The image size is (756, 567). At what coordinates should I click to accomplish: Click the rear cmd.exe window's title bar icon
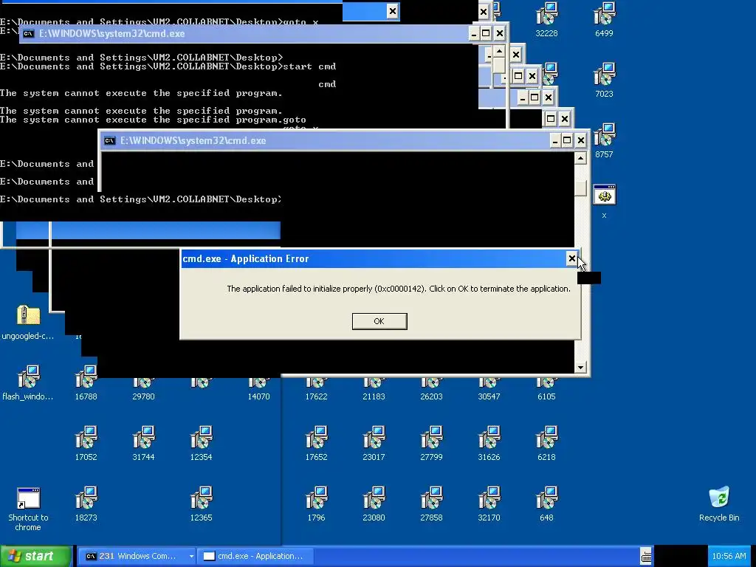29,33
